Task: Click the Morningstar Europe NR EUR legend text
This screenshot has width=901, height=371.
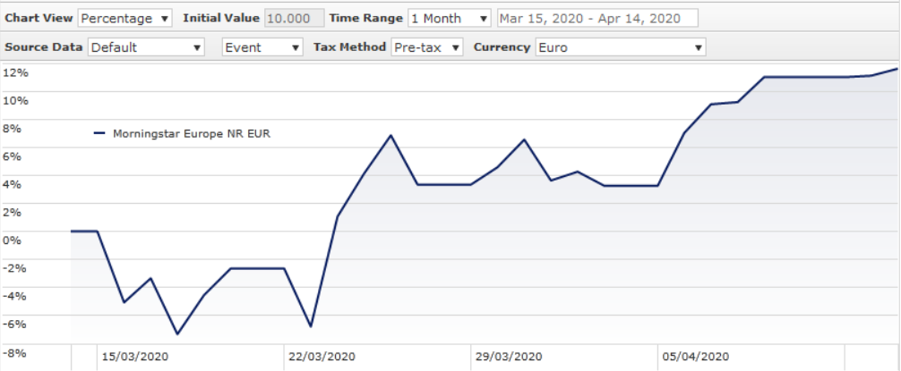Action: [192, 134]
